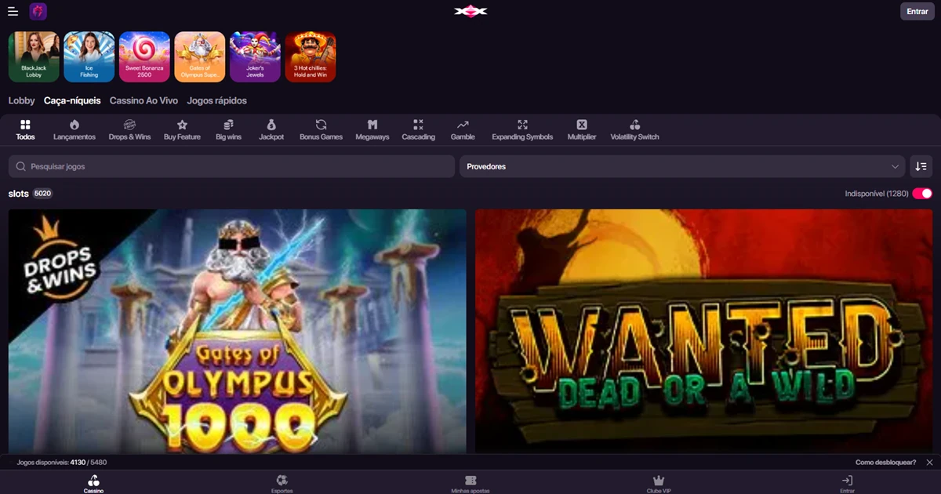Click the Entrar button in header
Image resolution: width=941 pixels, height=494 pixels.
coord(917,12)
